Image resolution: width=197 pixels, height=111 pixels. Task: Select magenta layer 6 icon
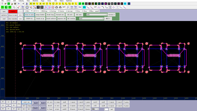106,4
